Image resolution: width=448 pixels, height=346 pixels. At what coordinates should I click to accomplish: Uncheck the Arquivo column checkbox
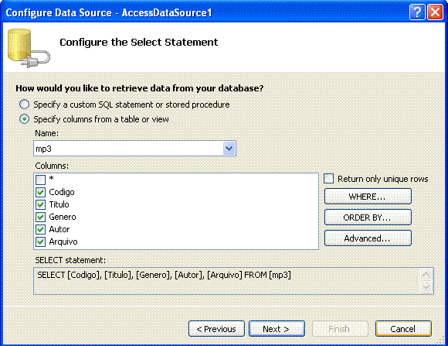41,242
